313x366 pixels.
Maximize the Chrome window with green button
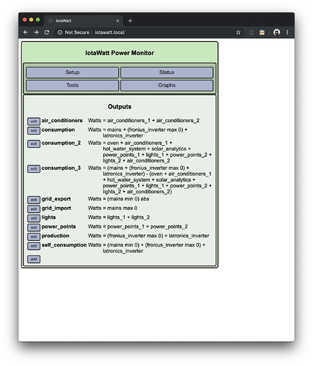pyautogui.click(x=38, y=20)
